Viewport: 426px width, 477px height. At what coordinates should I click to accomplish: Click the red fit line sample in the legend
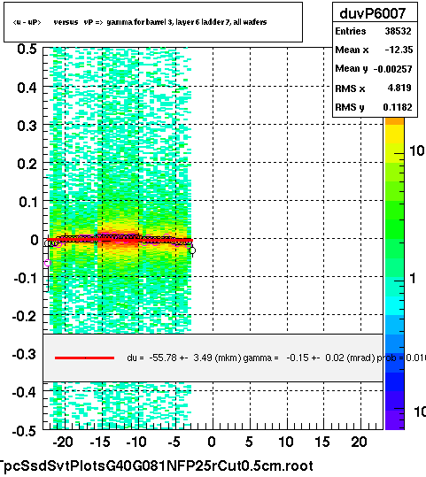(x=84, y=358)
